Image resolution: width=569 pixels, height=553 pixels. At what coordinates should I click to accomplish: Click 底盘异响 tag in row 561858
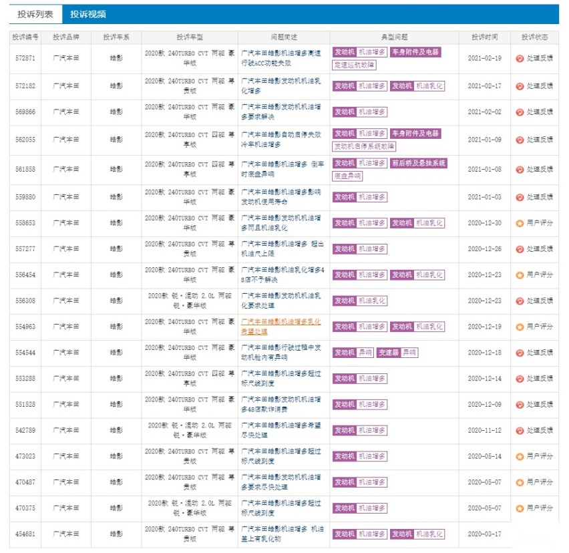347,176
